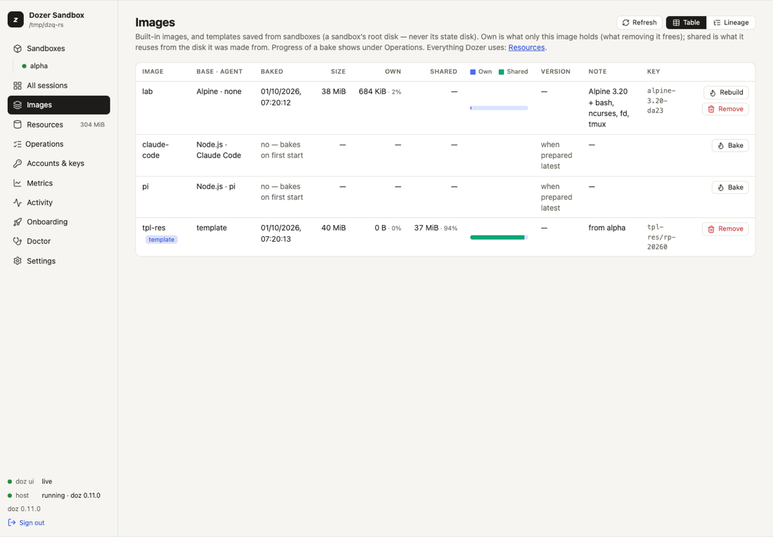
Task: Switch to Table view
Action: (687, 22)
